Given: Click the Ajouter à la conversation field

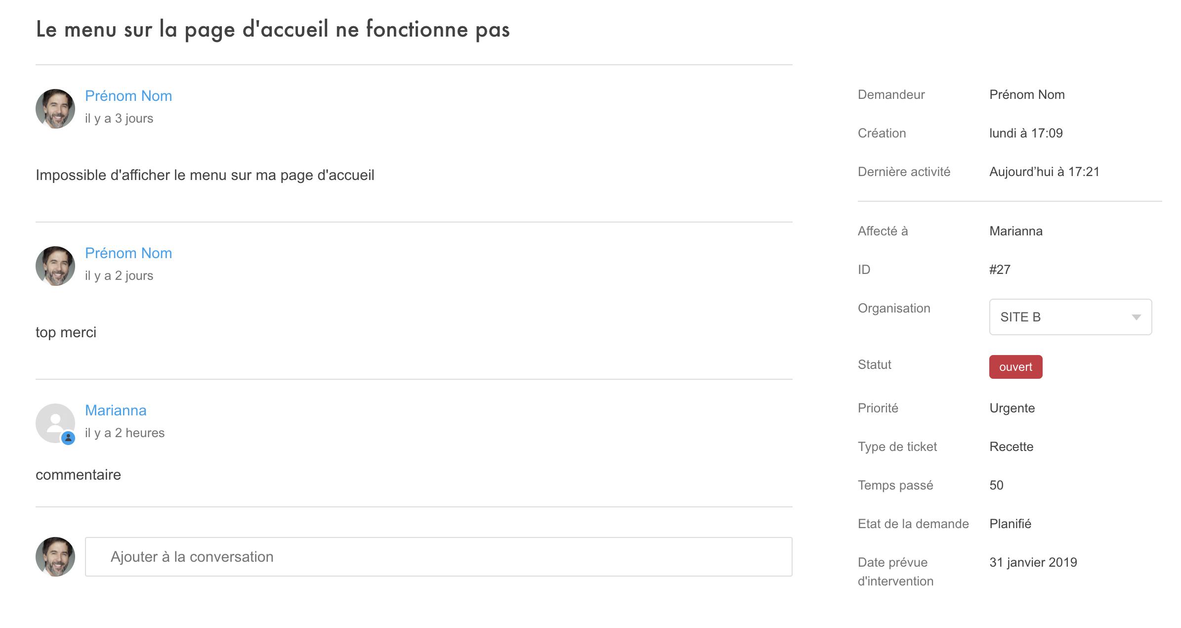Looking at the screenshot, I should pyautogui.click(x=440, y=556).
